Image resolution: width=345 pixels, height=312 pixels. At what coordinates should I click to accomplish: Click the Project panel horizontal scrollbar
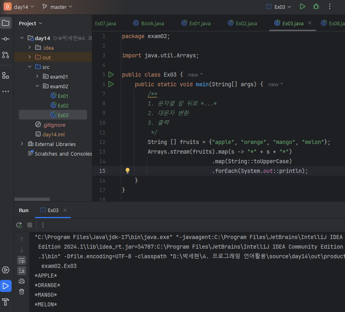point(32,199)
